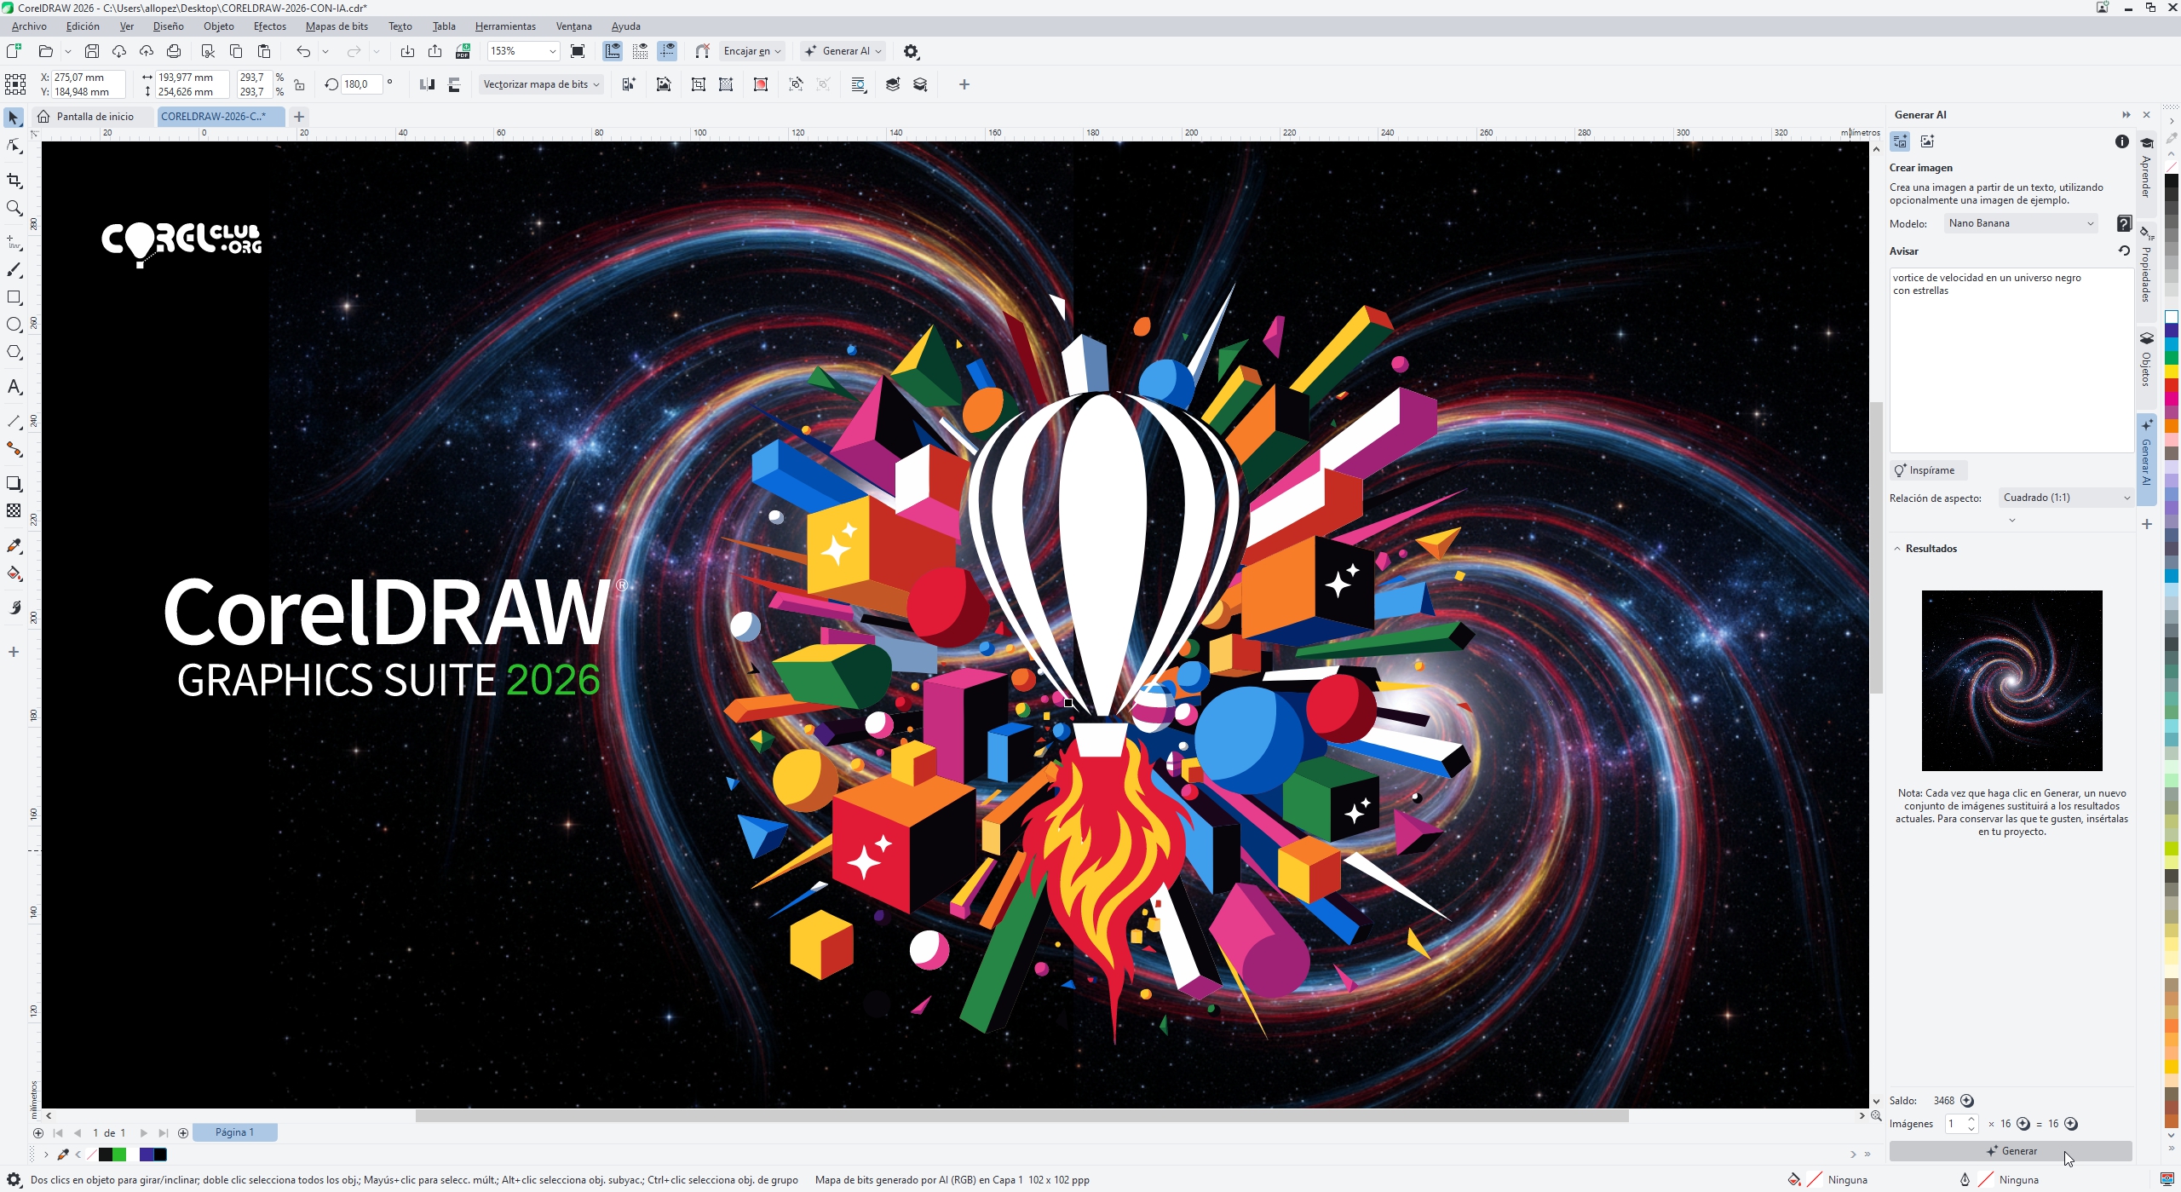Open the Relación de aspecto dropdown
Viewport: 2181px width, 1192px height.
pyautogui.click(x=2065, y=497)
